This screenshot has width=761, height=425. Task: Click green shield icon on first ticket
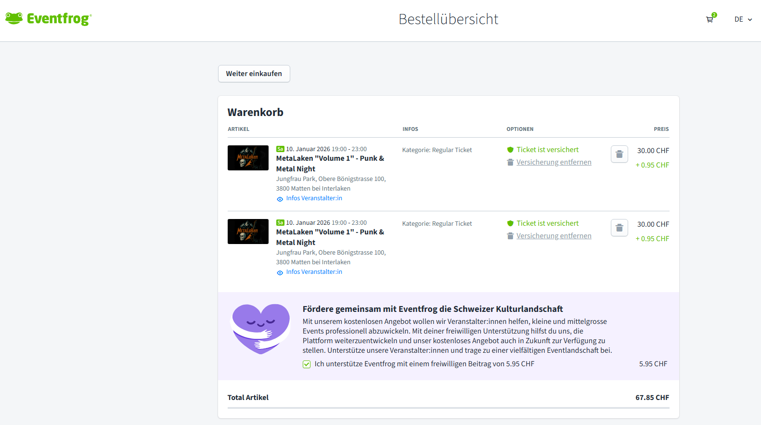[510, 150]
